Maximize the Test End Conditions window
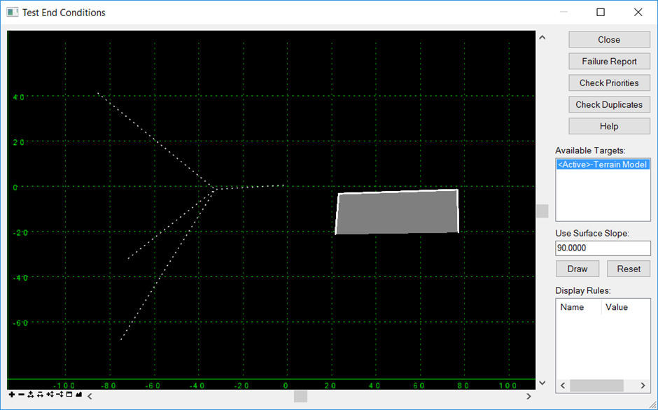This screenshot has height=410, width=658. pyautogui.click(x=601, y=12)
